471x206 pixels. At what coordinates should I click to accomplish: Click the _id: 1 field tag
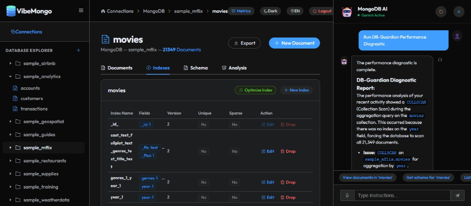(x=146, y=124)
